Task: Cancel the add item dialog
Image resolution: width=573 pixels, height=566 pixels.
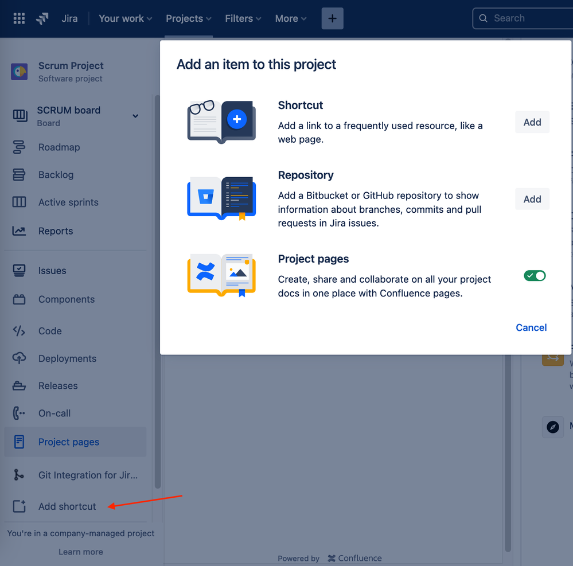Action: 531,327
